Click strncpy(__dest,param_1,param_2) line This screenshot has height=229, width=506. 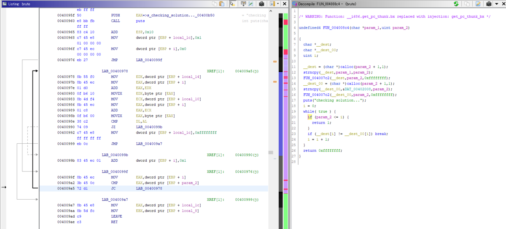click(338, 72)
